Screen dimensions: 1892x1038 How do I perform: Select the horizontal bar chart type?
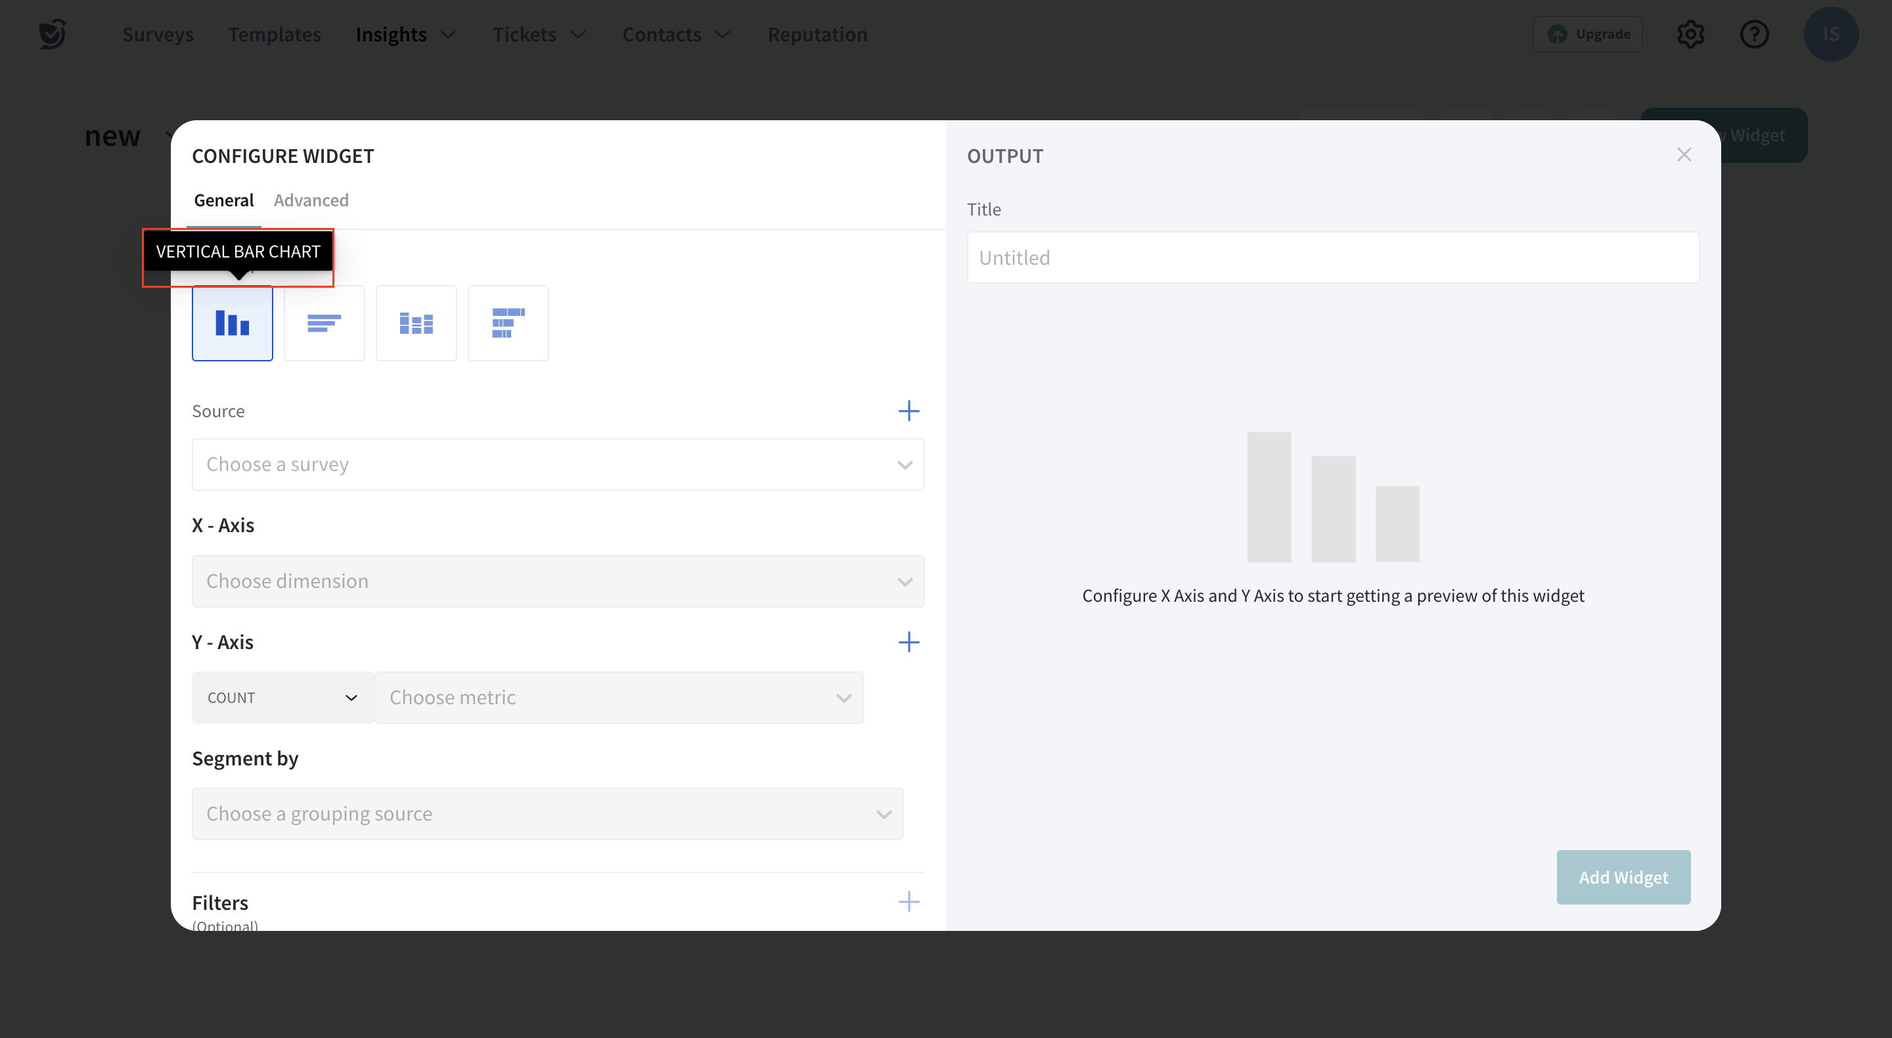[324, 323]
